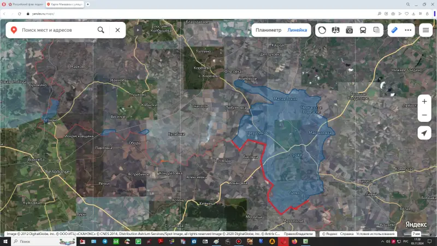Clear the search box with X

[117, 30]
